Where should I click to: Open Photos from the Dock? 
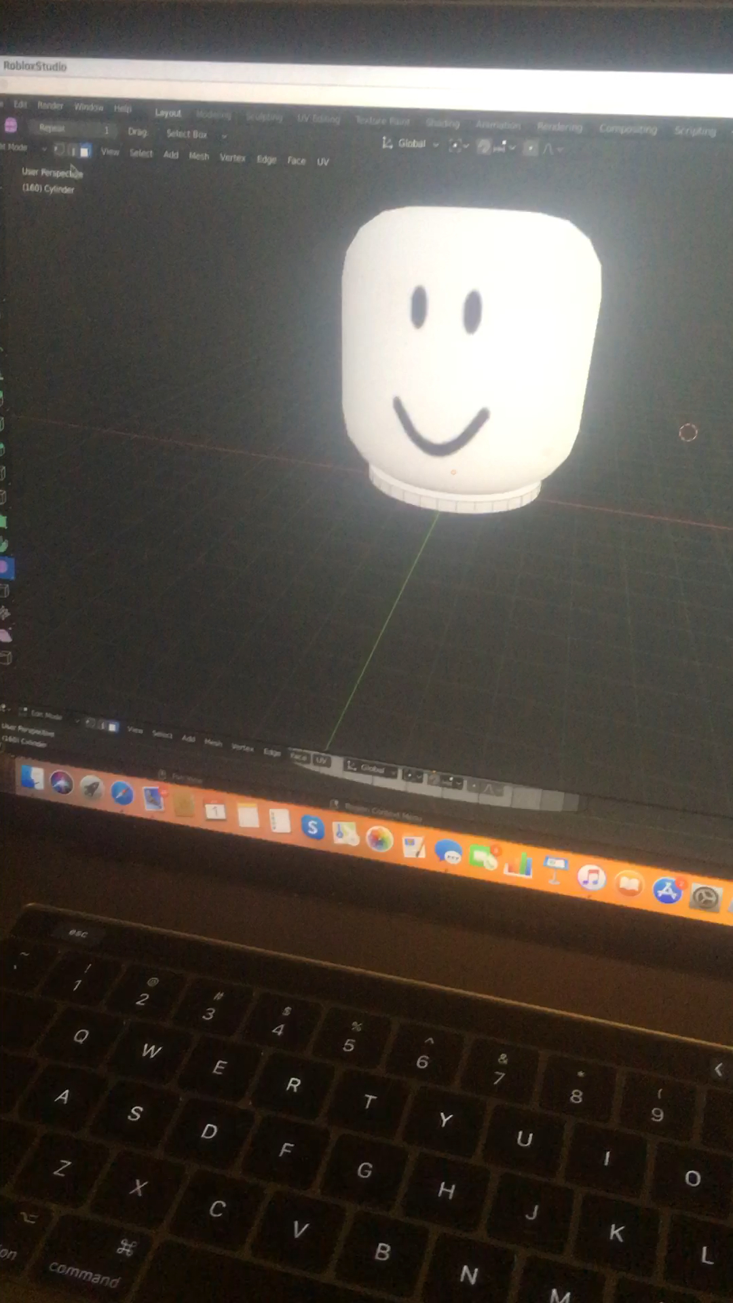(379, 839)
